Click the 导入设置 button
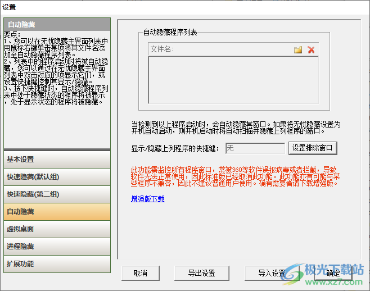 point(272,273)
